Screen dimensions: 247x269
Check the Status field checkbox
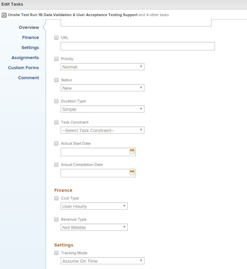point(56,80)
